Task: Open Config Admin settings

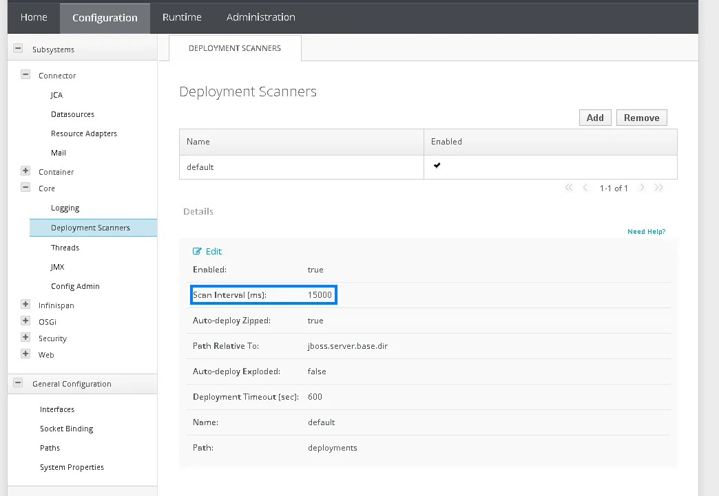Action: 75,285
